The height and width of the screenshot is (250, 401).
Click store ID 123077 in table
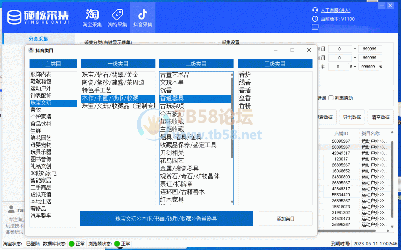(341, 159)
